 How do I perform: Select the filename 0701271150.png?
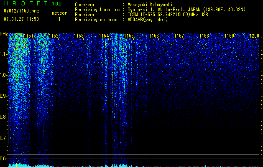click(x=21, y=11)
